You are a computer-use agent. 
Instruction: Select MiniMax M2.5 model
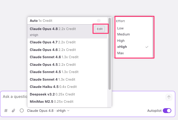67,102
